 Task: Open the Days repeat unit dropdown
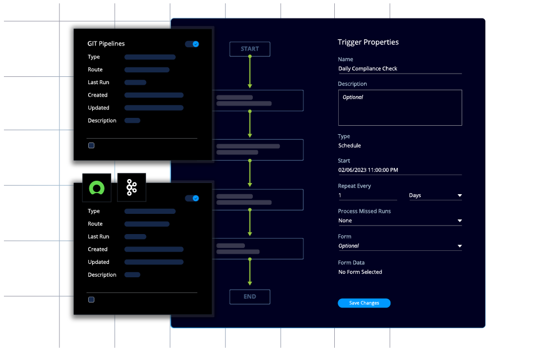click(x=435, y=195)
